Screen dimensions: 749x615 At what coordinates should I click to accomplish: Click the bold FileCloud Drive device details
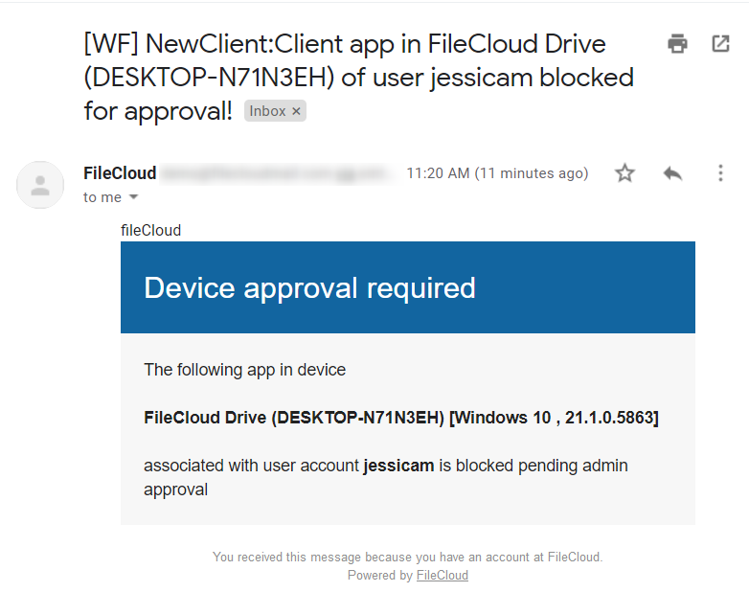pos(400,418)
